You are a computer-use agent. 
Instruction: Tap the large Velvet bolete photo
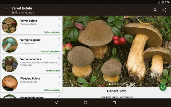116,51
